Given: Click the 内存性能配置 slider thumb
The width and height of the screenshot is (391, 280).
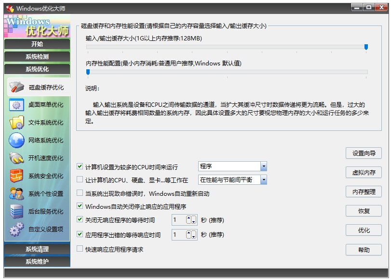Looking at the screenshot, I should point(88,72).
